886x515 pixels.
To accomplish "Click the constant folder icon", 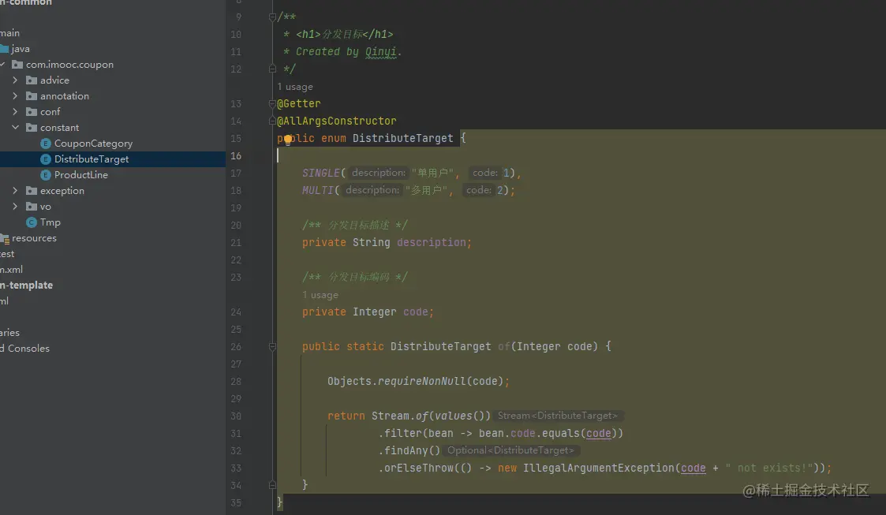I will (x=32, y=128).
